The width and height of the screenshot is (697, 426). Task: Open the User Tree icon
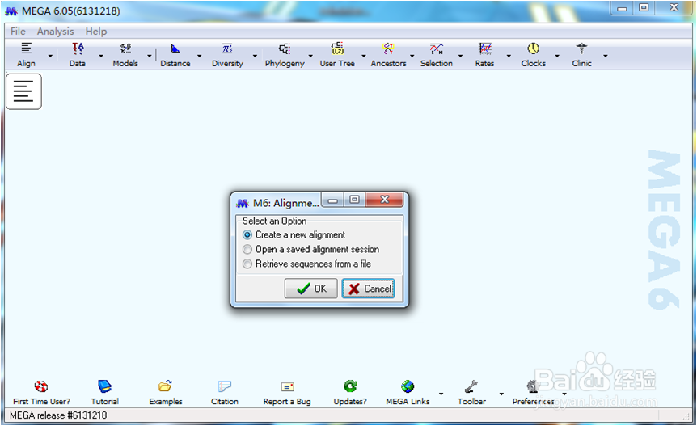pos(337,49)
